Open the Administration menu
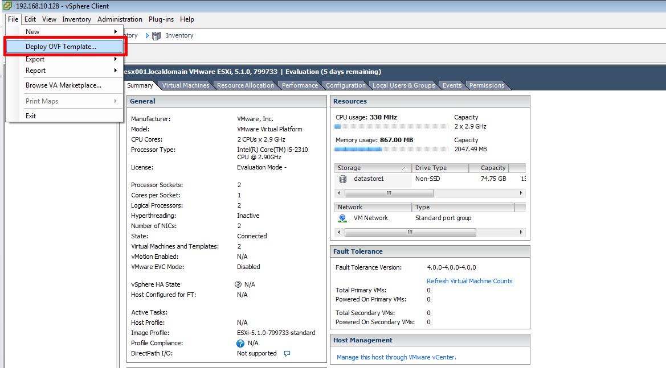 pos(120,19)
